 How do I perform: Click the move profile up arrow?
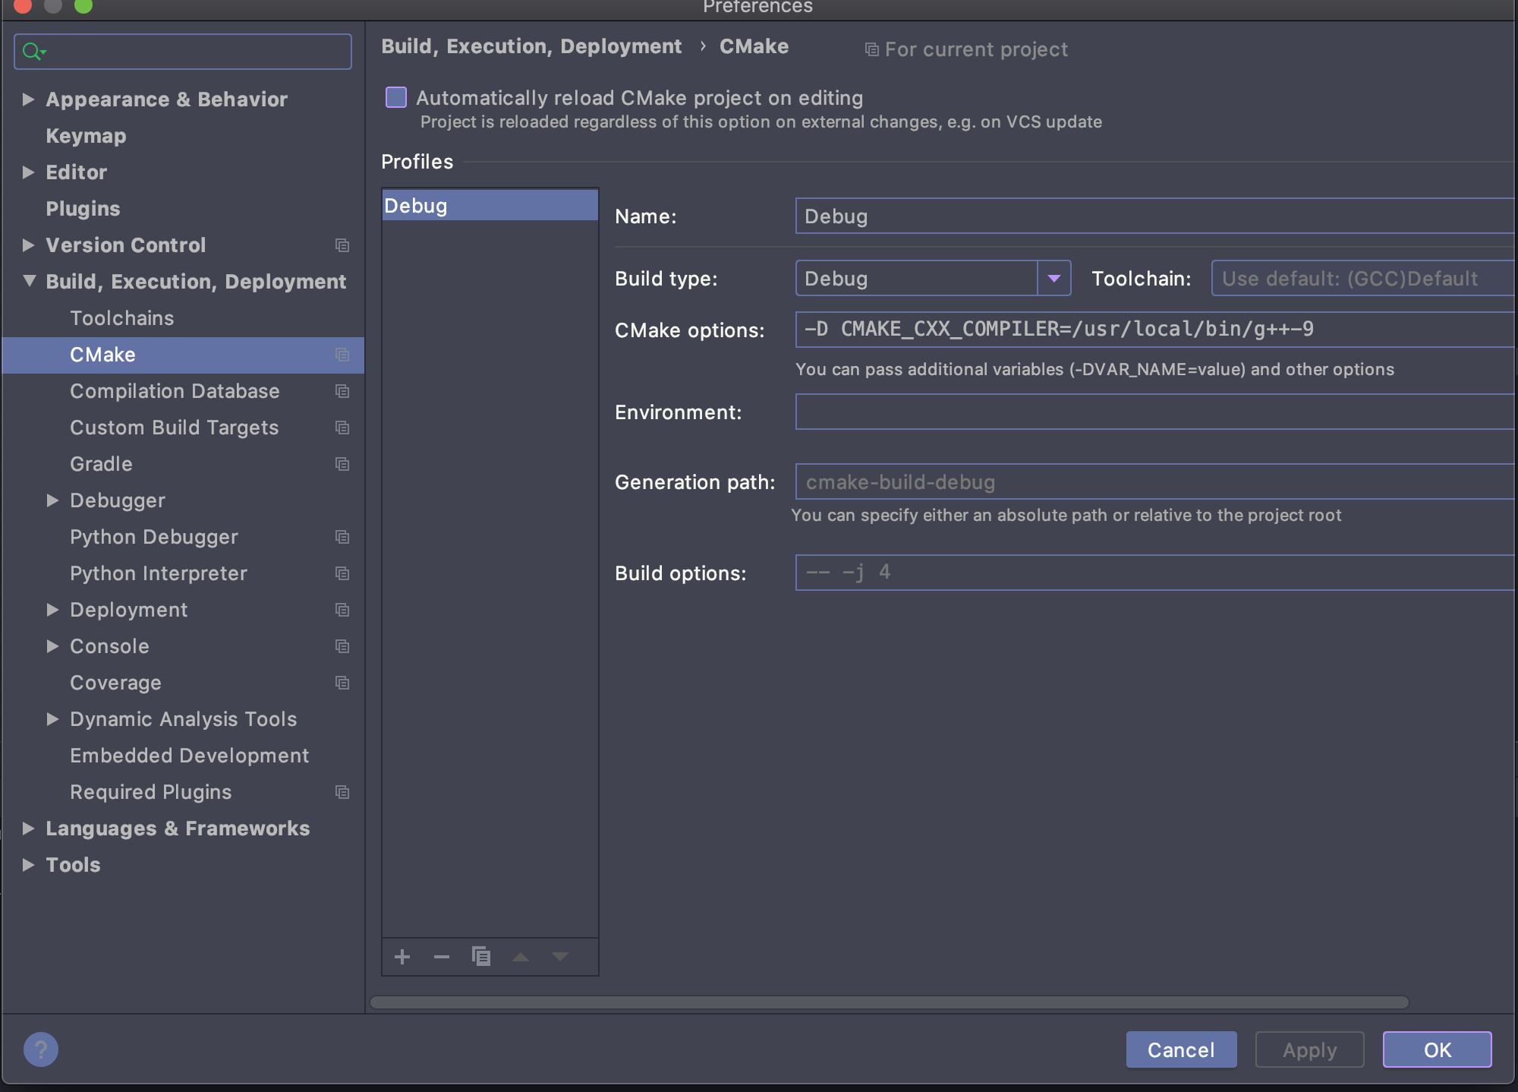[x=521, y=957]
